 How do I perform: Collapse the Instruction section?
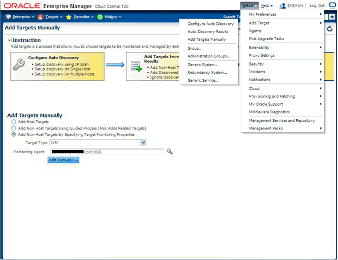point(9,40)
